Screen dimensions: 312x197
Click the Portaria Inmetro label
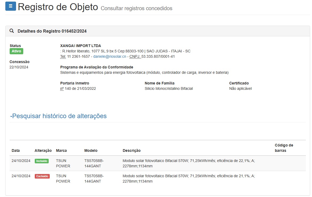pyautogui.click(x=75, y=83)
